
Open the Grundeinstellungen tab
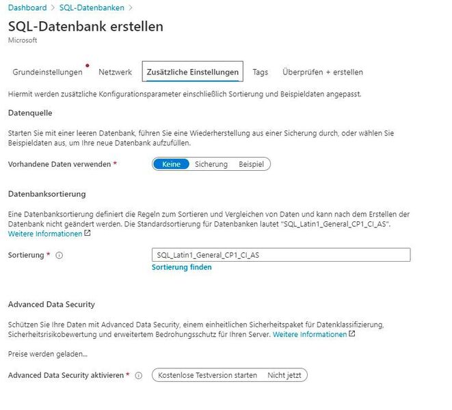47,72
